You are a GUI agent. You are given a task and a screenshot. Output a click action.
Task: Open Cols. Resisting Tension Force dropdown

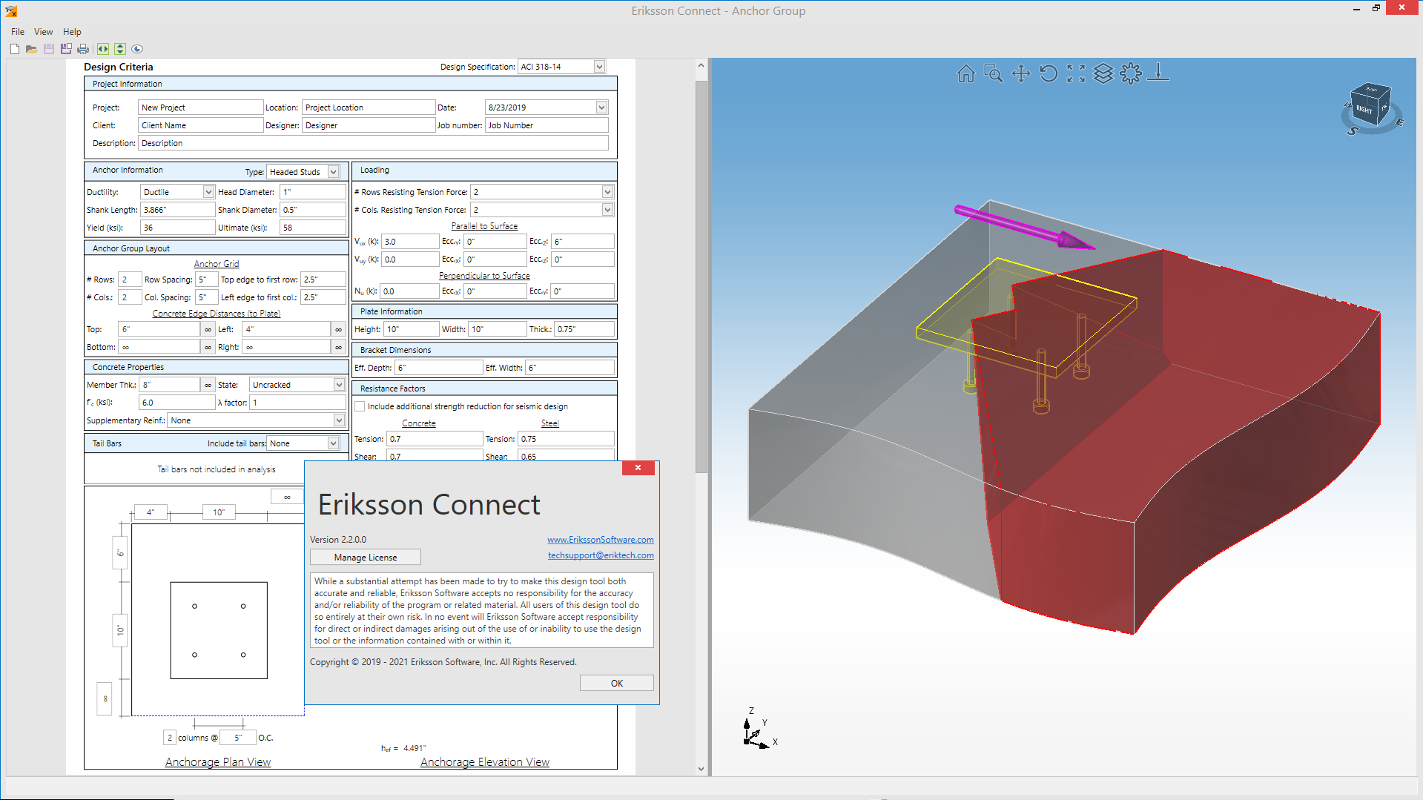[x=607, y=210]
